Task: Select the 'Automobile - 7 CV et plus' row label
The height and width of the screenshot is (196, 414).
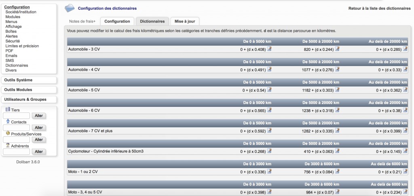Action: (x=90, y=131)
